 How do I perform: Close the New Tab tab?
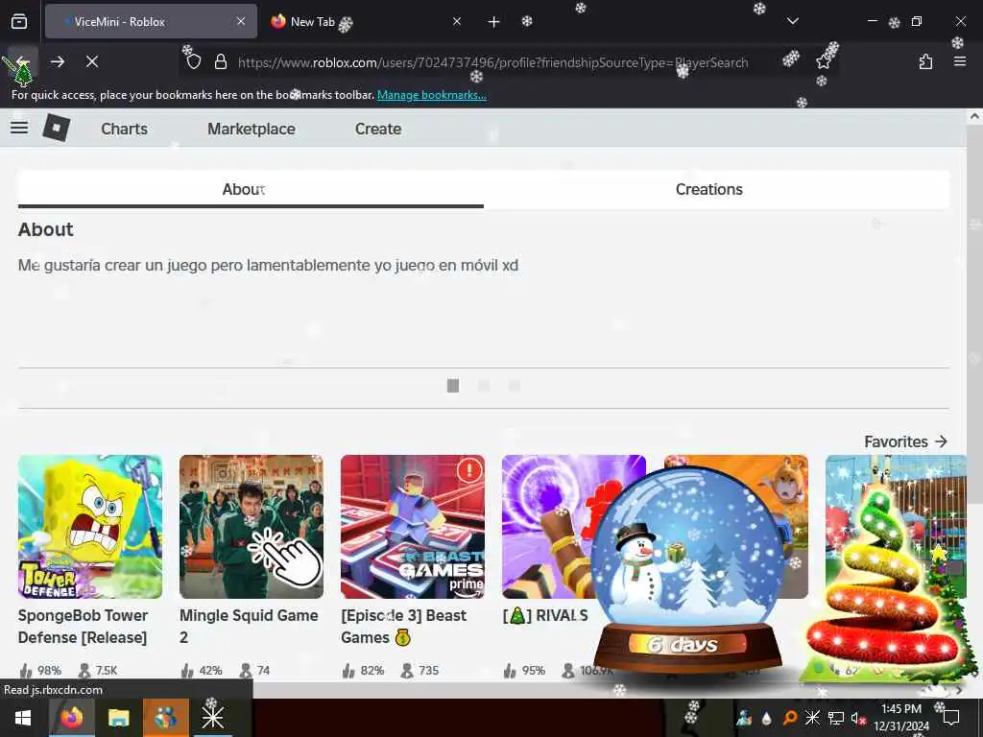tap(457, 21)
